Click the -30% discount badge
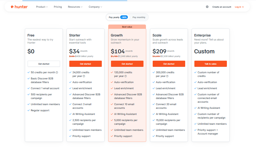The width and height of the screenshot is (256, 148). [x=124, y=17]
